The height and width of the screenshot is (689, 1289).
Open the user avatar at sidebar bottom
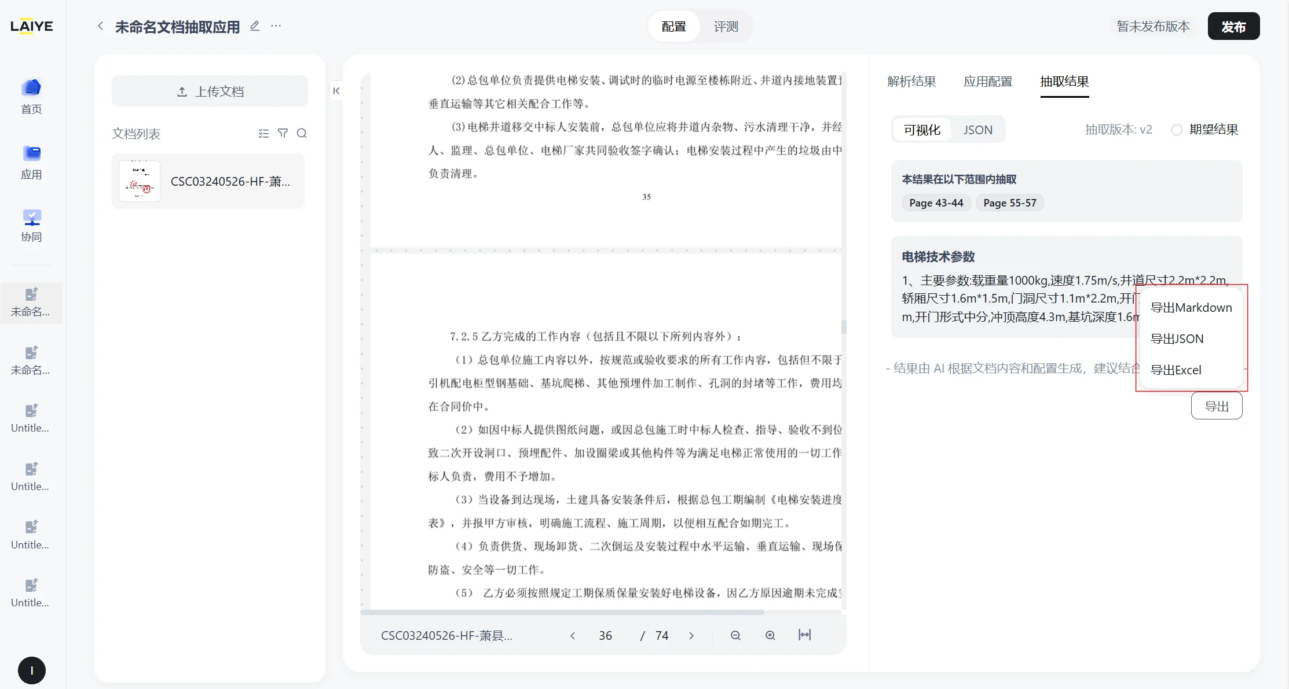tap(32, 670)
